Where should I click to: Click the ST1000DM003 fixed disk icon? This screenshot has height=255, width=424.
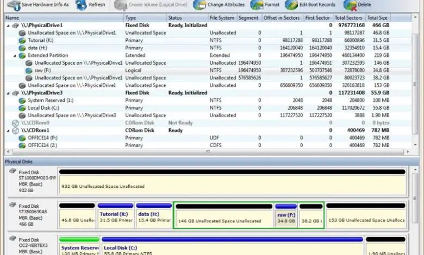13,171
